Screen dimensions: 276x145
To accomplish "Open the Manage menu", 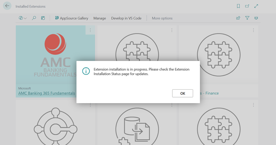I will point(99,18).
